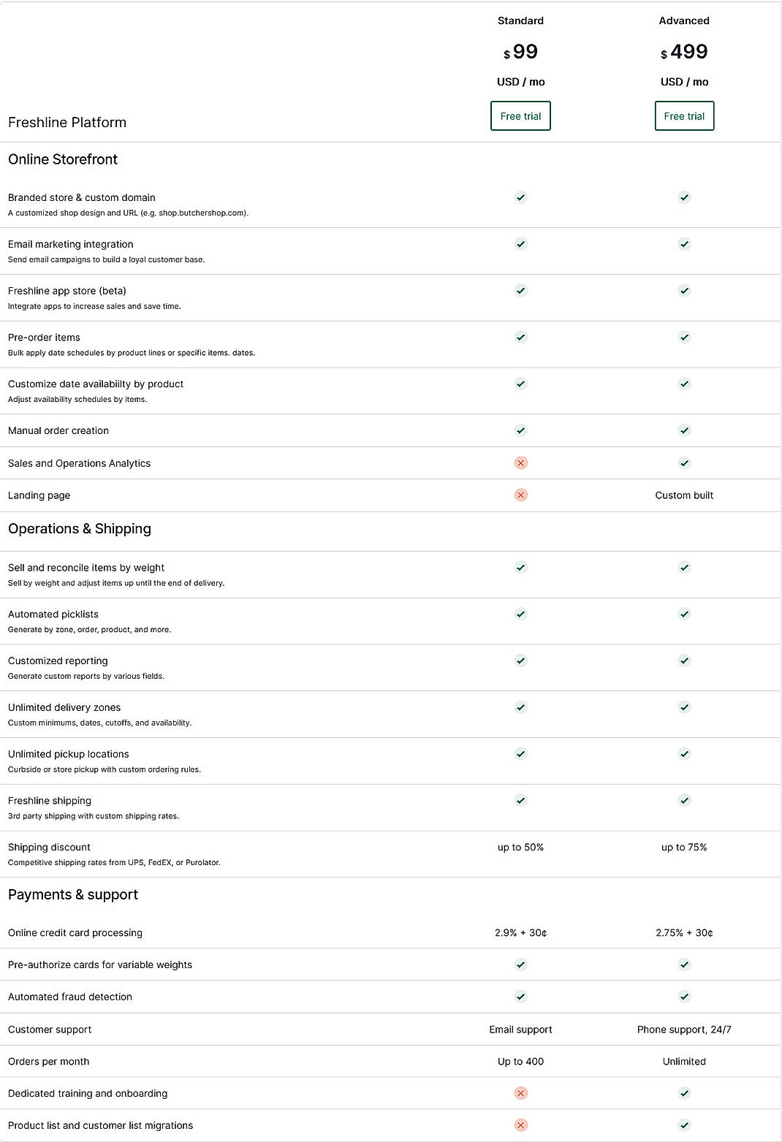Click the X for Dedicated training and onboarding
782x1142 pixels.
point(520,1093)
